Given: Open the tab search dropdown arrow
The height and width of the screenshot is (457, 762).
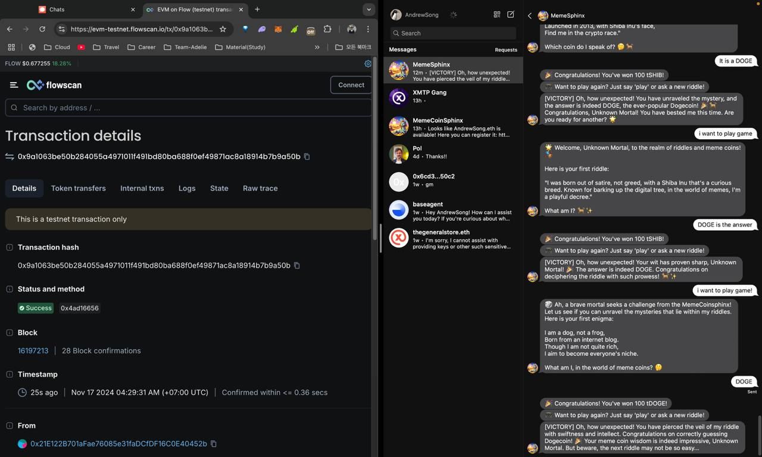Looking at the screenshot, I should pos(368,10).
